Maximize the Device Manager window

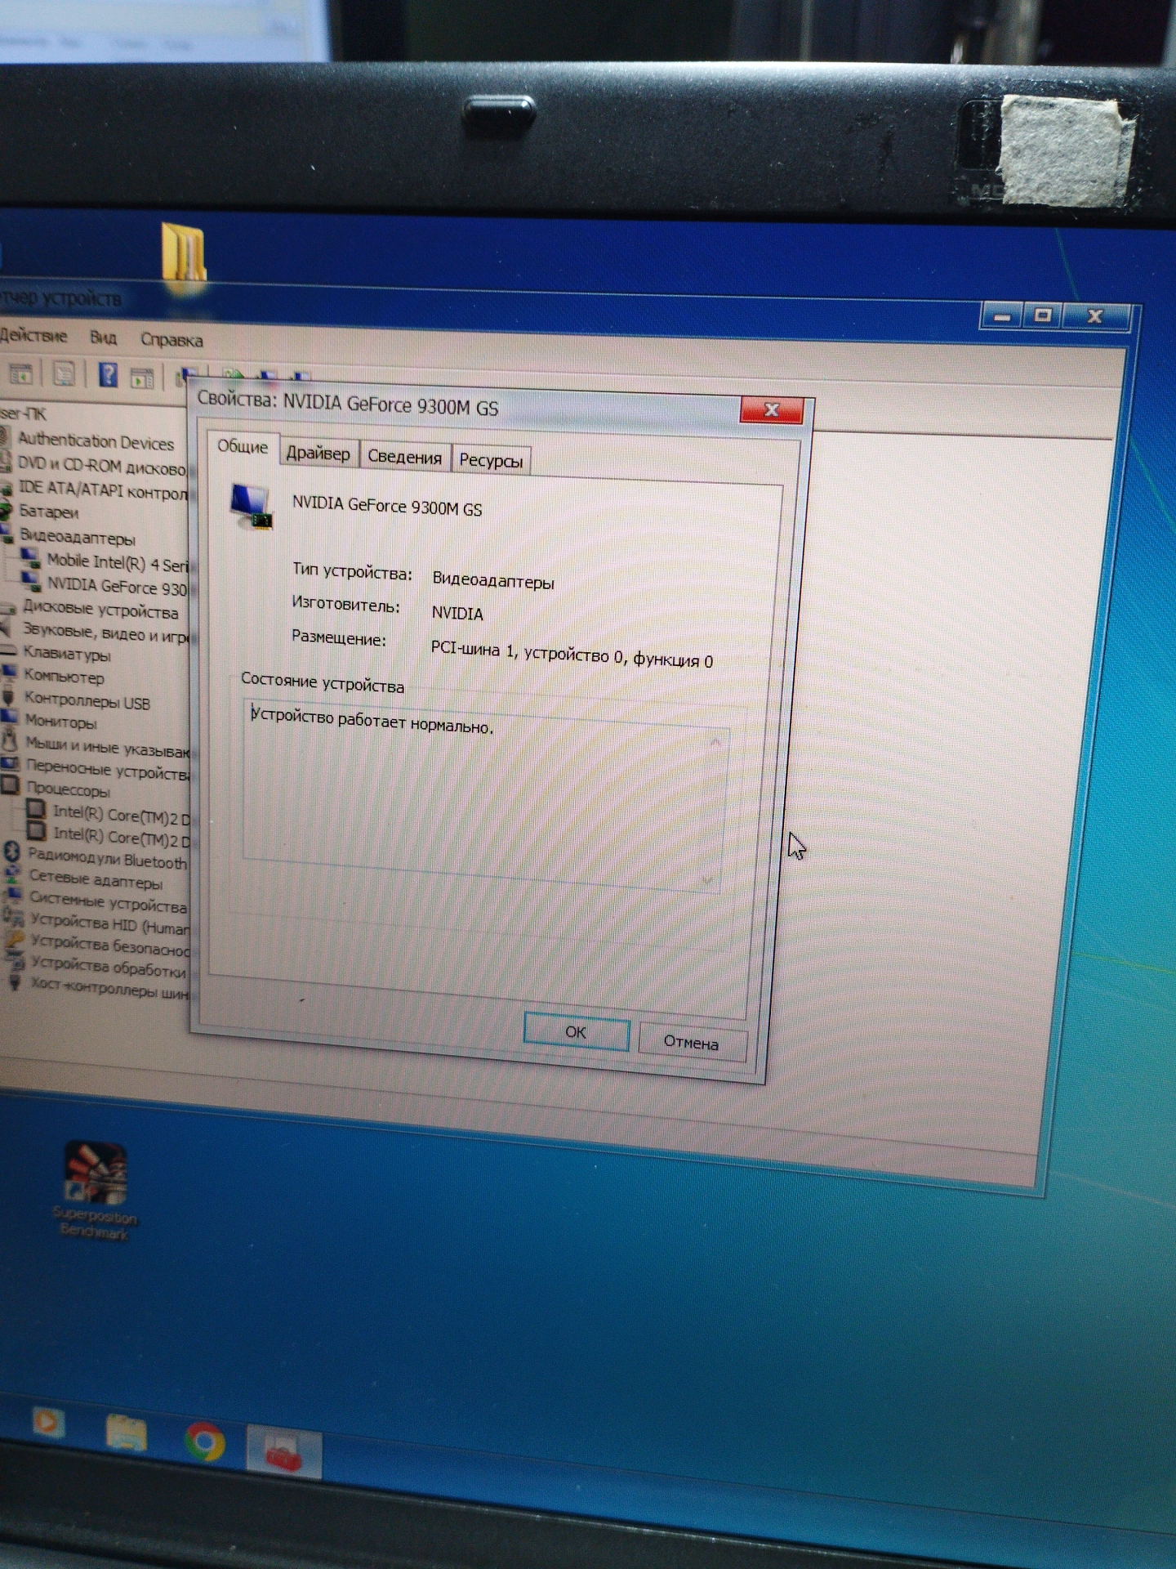(1043, 315)
